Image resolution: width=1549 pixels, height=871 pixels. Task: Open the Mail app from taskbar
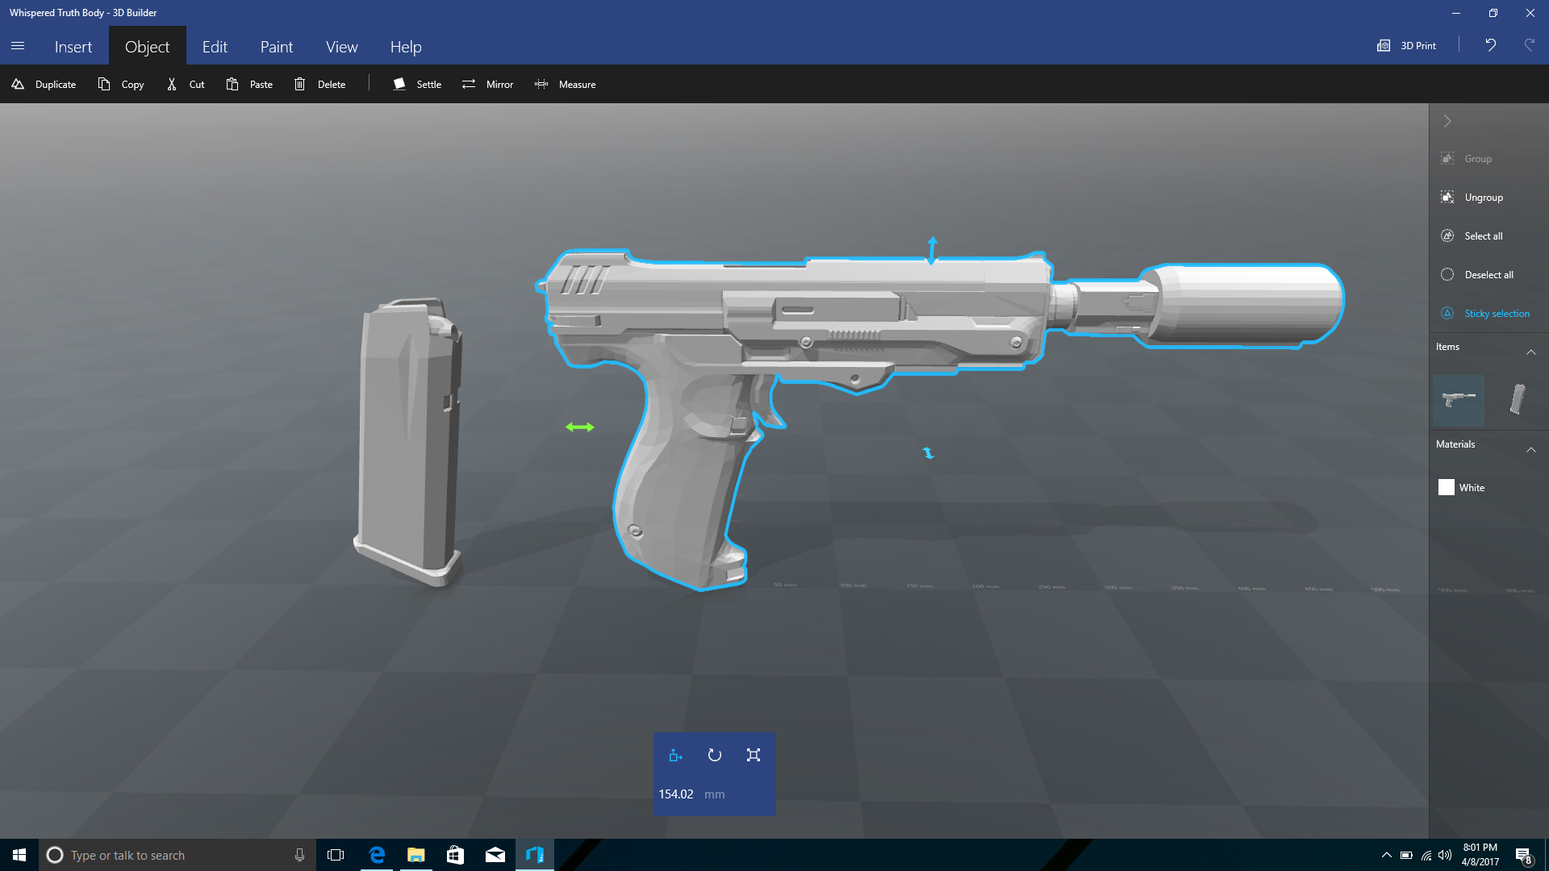coord(495,855)
